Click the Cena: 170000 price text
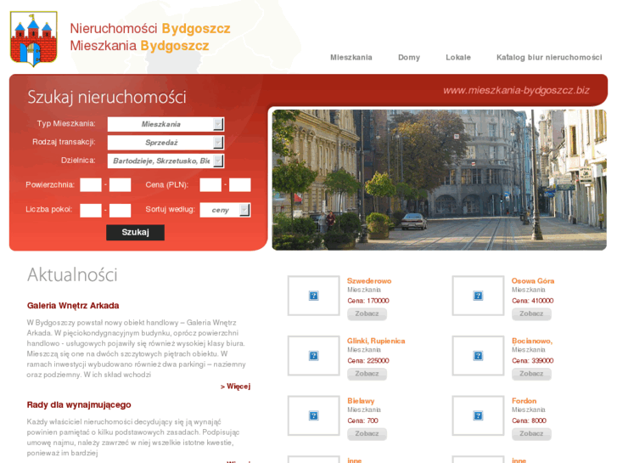Image resolution: width=617 pixels, height=463 pixels. (x=368, y=301)
